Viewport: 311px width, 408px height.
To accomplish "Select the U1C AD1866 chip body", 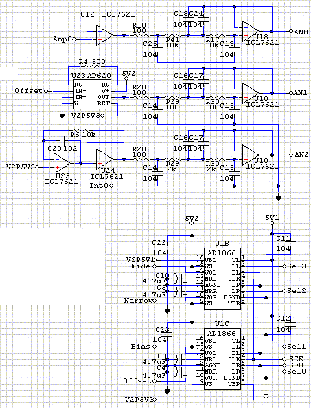I will [x=222, y=359].
